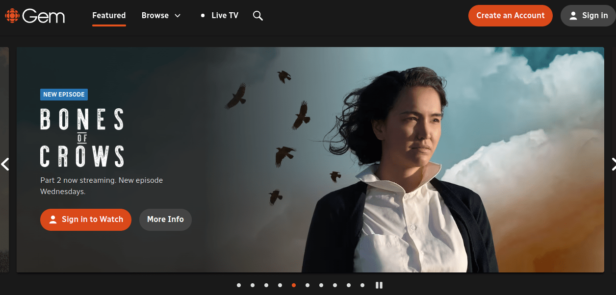Click Sign in to Watch button
This screenshot has height=295, width=616.
click(86, 220)
